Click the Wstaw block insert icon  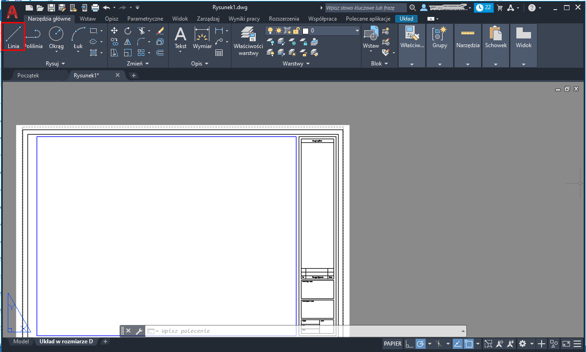tap(371, 38)
